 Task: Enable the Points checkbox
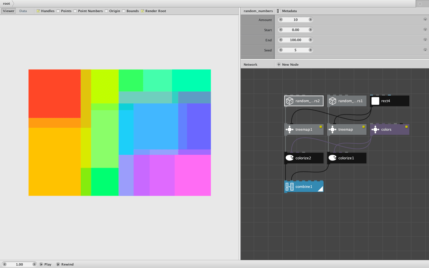click(58, 11)
